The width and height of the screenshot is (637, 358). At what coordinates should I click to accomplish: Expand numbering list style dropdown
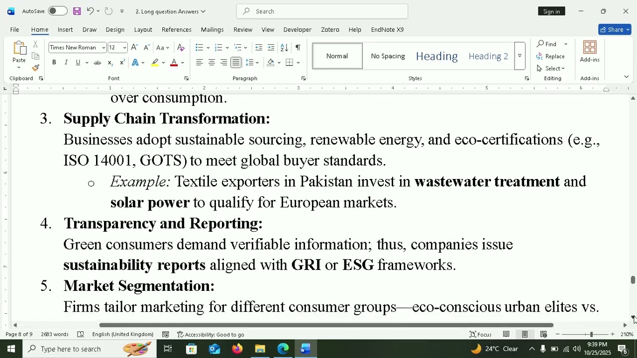(x=227, y=48)
